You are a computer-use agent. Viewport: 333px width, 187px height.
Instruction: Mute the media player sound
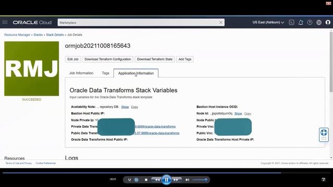click(187, 180)
